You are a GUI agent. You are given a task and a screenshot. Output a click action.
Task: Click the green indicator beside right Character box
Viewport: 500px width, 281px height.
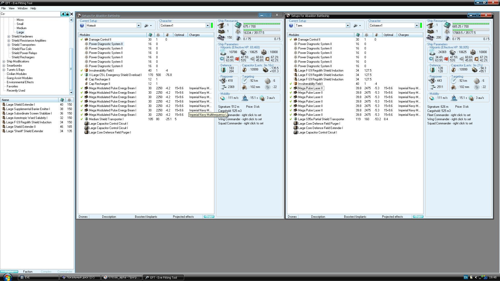[421, 25]
